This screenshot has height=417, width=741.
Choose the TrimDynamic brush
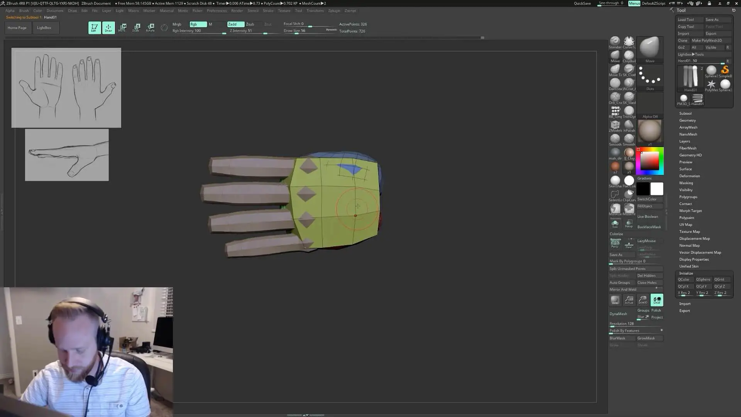point(629,112)
